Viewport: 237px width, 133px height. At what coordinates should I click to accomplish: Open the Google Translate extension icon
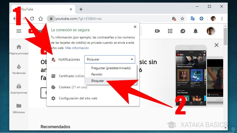tap(193, 19)
